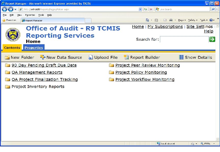Select the Contents tab
Image resolution: width=220 pixels, height=152 pixels.
point(12,48)
